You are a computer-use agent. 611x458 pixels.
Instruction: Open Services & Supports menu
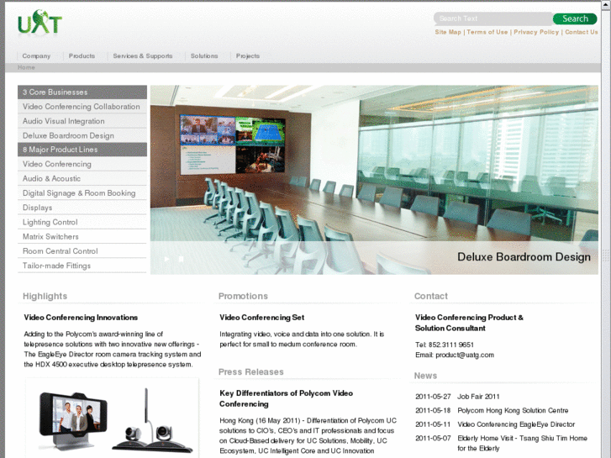click(x=143, y=55)
